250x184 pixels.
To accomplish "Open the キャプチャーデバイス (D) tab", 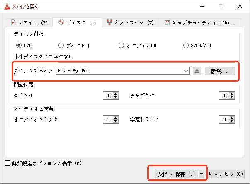I will point(200,23).
